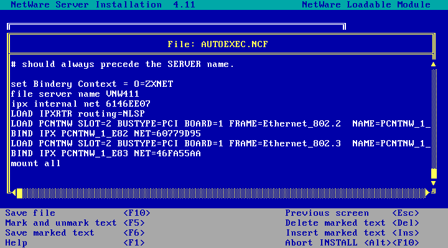This screenshot has width=448, height=248.
Task: Click 'BIND IPX PCNTNW_1_E82' line
Action: pos(106,134)
